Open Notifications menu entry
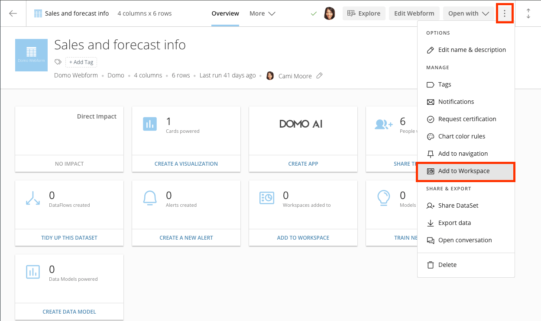This screenshot has width=541, height=321. (x=466, y=102)
